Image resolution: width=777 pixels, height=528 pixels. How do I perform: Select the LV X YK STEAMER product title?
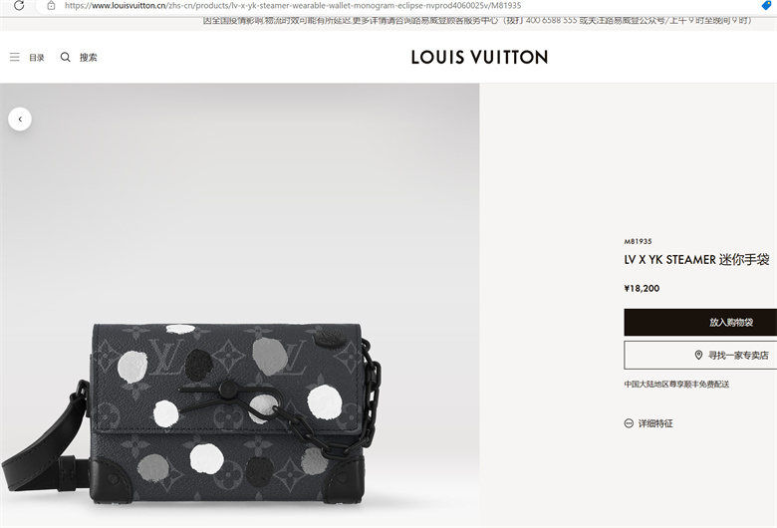tap(696, 260)
